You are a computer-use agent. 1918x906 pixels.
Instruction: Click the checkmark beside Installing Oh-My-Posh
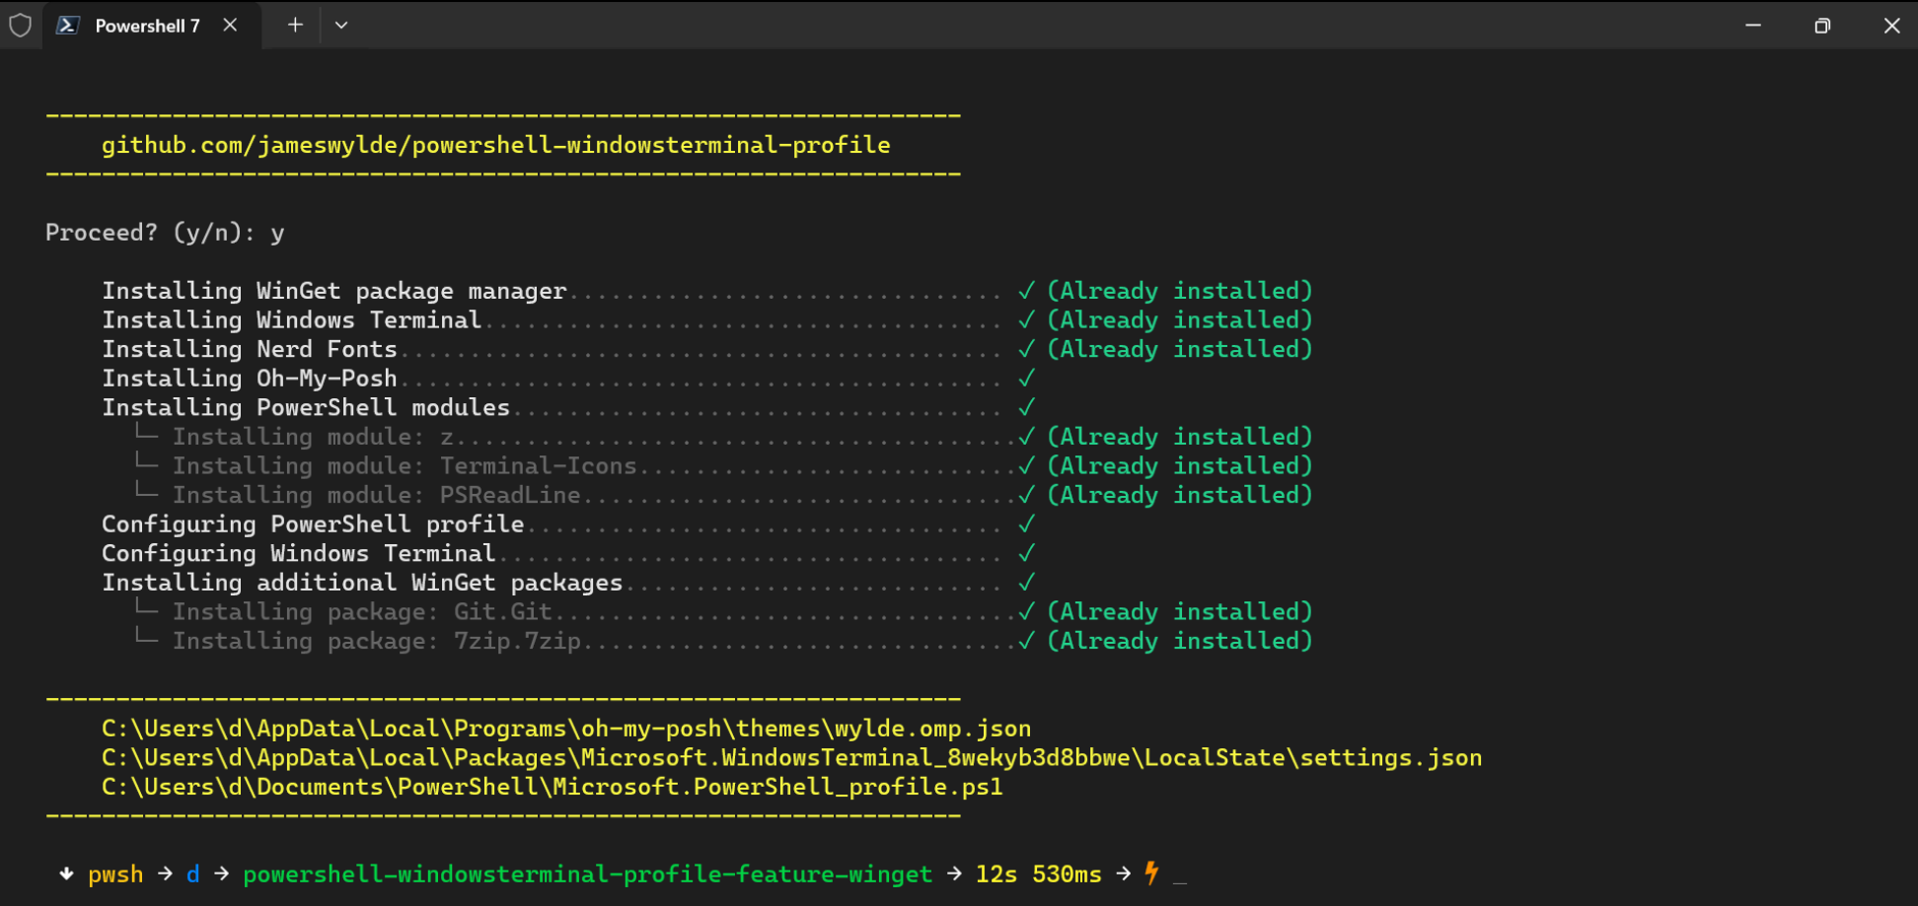coord(1026,378)
